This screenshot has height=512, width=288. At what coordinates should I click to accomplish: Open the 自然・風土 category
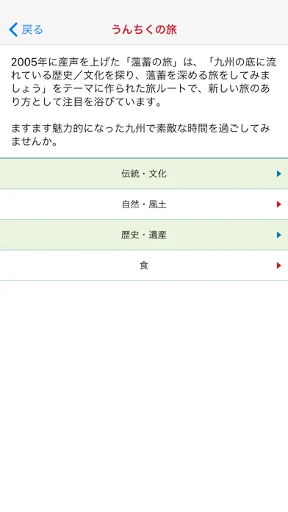(x=144, y=205)
